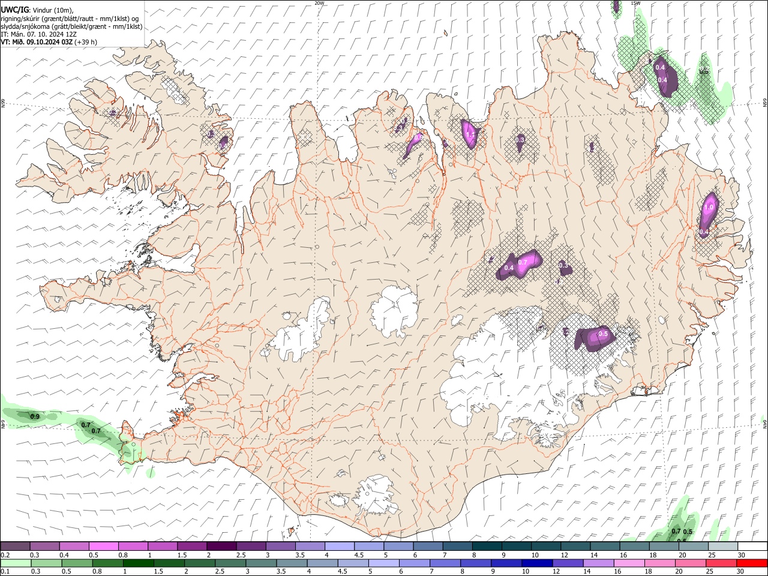Click the 0.5 bright pink swatch in upper legend

click(x=103, y=546)
